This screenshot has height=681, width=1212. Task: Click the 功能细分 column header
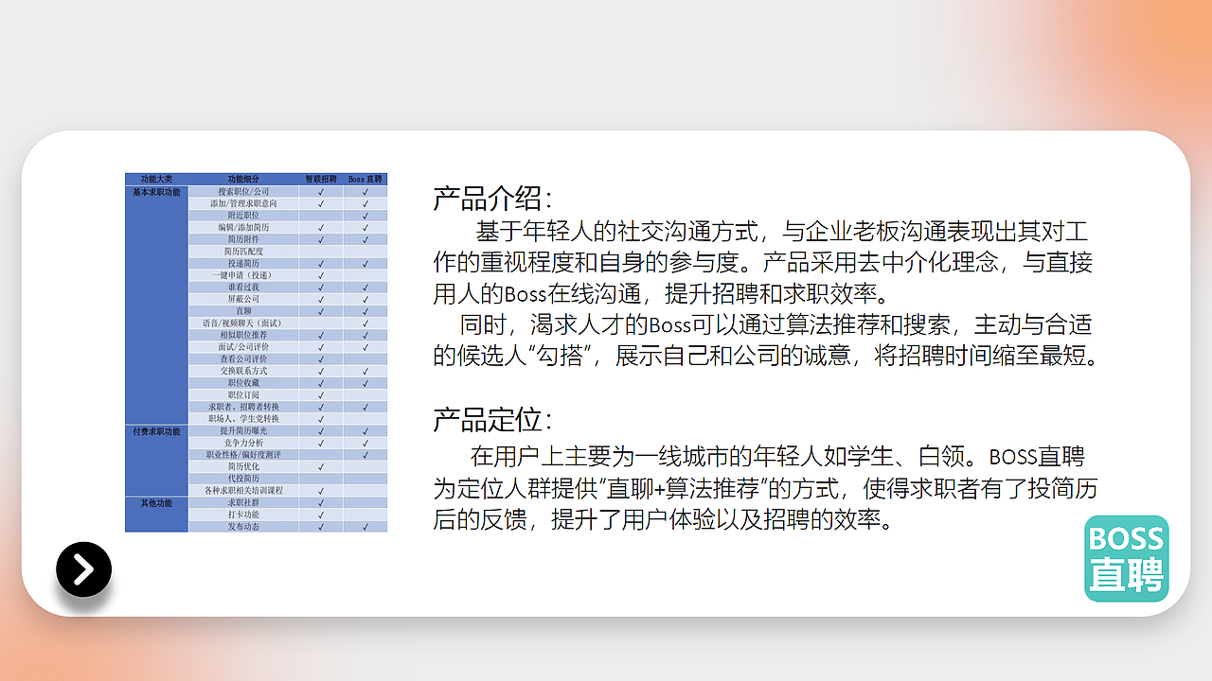pyautogui.click(x=243, y=179)
